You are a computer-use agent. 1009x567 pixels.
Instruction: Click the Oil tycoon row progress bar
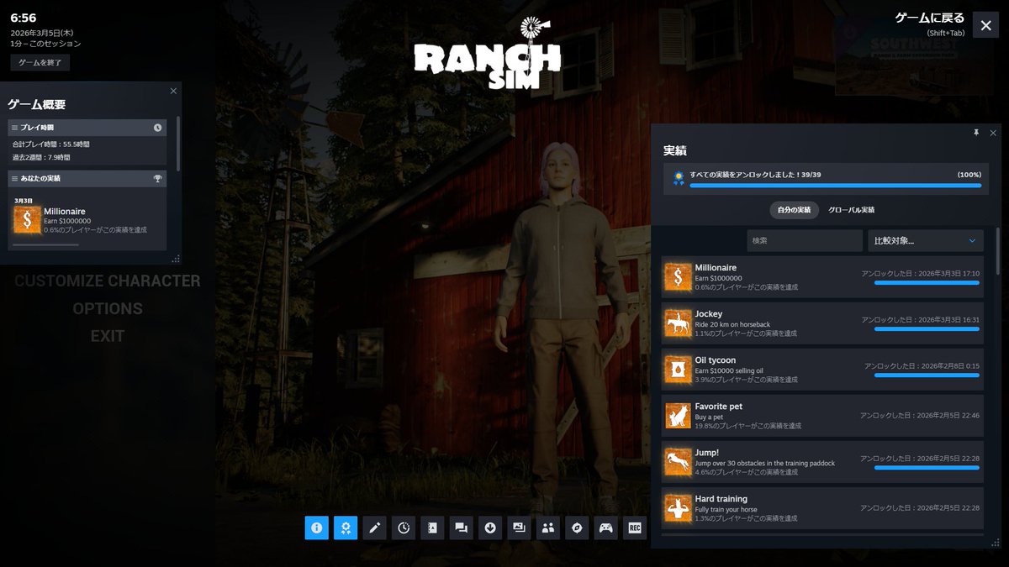tap(927, 375)
